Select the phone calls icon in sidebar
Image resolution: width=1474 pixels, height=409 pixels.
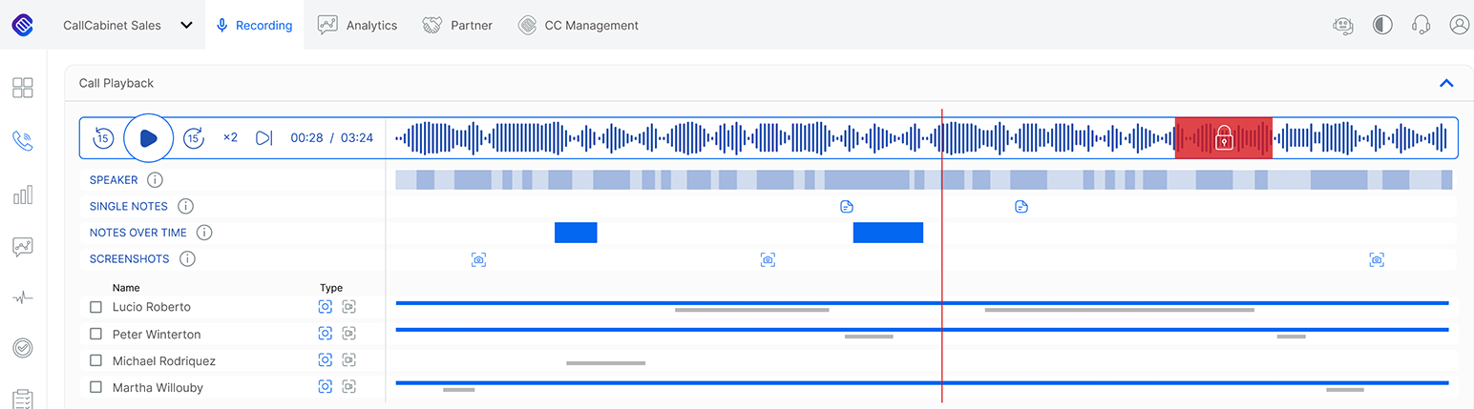22,141
